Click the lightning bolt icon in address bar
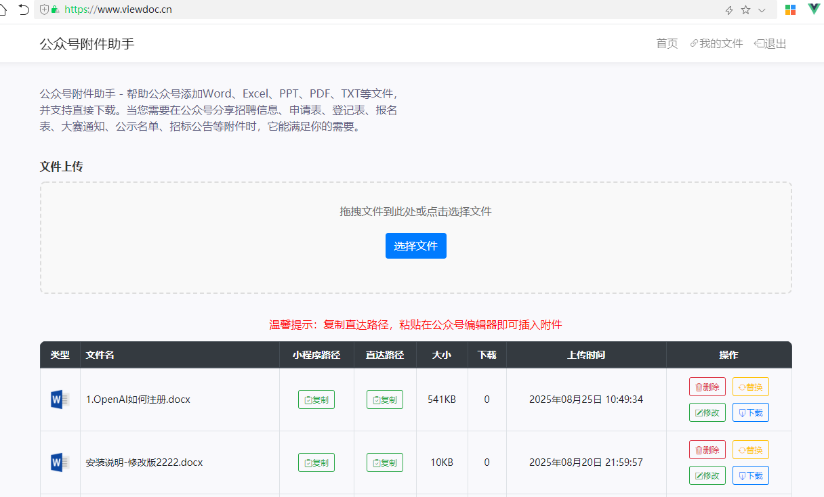824x497 pixels. [x=729, y=10]
